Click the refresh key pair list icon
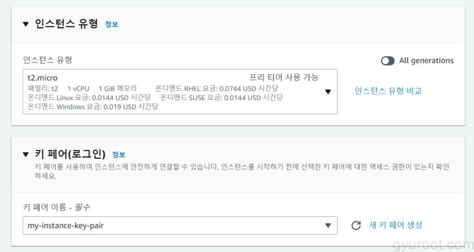The width and height of the screenshot is (474, 252). click(x=355, y=226)
